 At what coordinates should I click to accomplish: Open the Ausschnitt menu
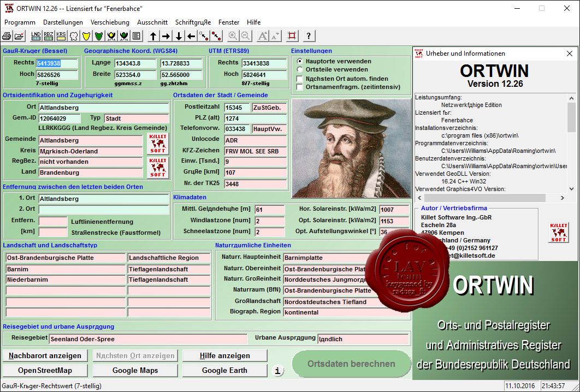click(152, 22)
